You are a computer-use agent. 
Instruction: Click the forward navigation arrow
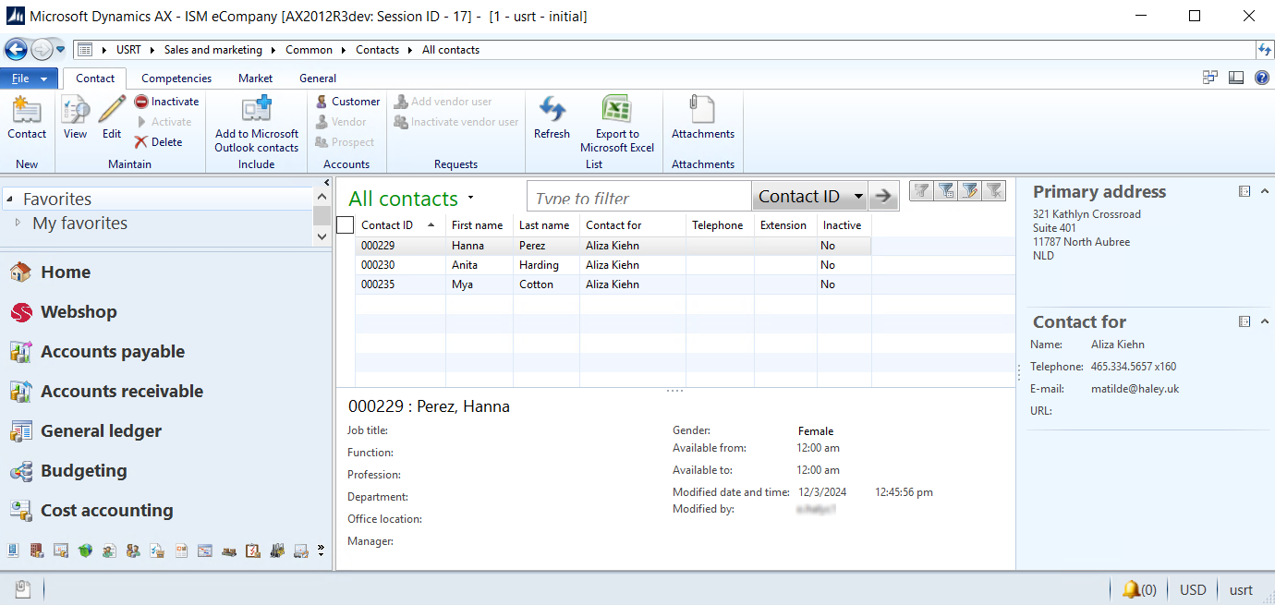(x=42, y=50)
